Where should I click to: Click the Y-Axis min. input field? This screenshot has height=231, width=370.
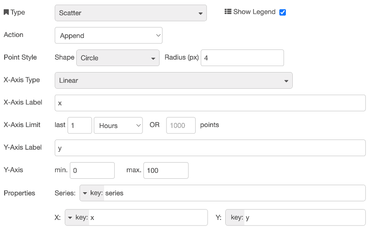[x=92, y=170]
